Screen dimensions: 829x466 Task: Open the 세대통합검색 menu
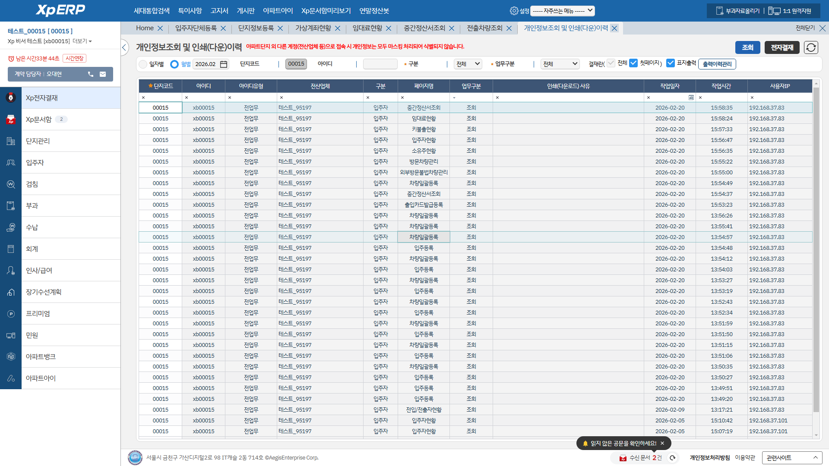click(152, 11)
